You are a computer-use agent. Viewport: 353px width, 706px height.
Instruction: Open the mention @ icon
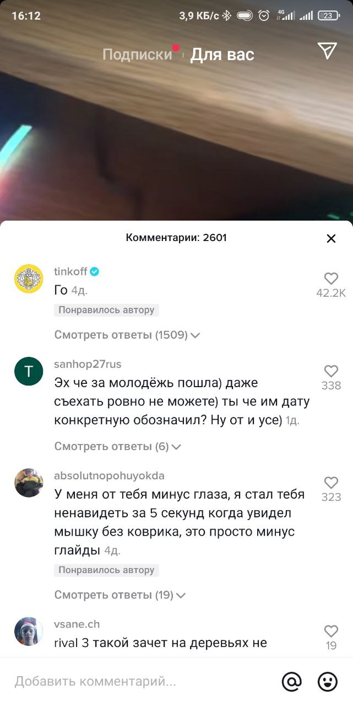(x=291, y=682)
